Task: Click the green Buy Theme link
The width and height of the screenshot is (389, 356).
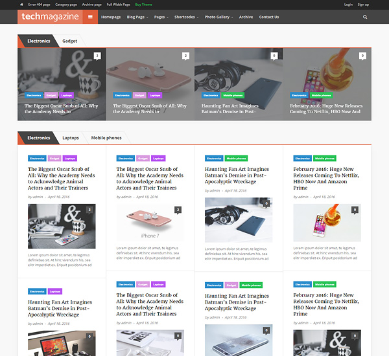Action: 144,5
